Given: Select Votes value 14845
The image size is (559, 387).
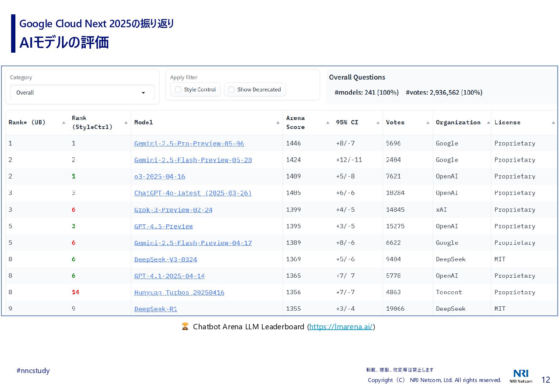Looking at the screenshot, I should (395, 210).
